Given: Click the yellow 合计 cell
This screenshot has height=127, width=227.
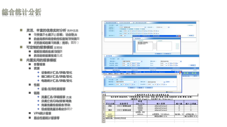Looking at the screenshot, I should pyautogui.click(x=110, y=113).
